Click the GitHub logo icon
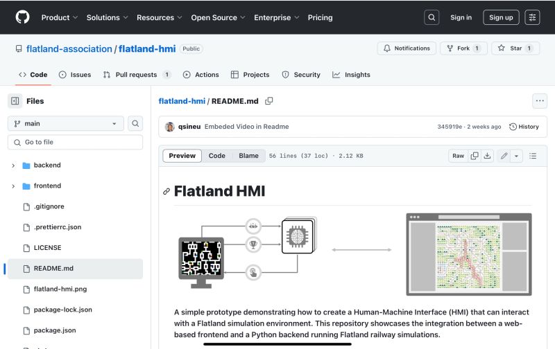 tap(22, 17)
